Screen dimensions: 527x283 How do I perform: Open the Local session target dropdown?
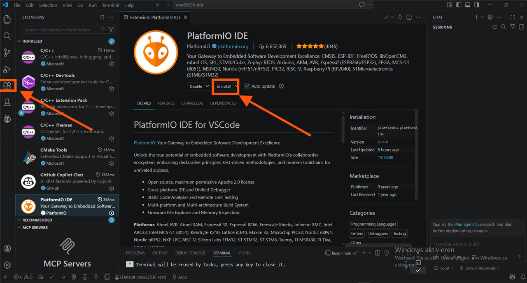[444, 268]
